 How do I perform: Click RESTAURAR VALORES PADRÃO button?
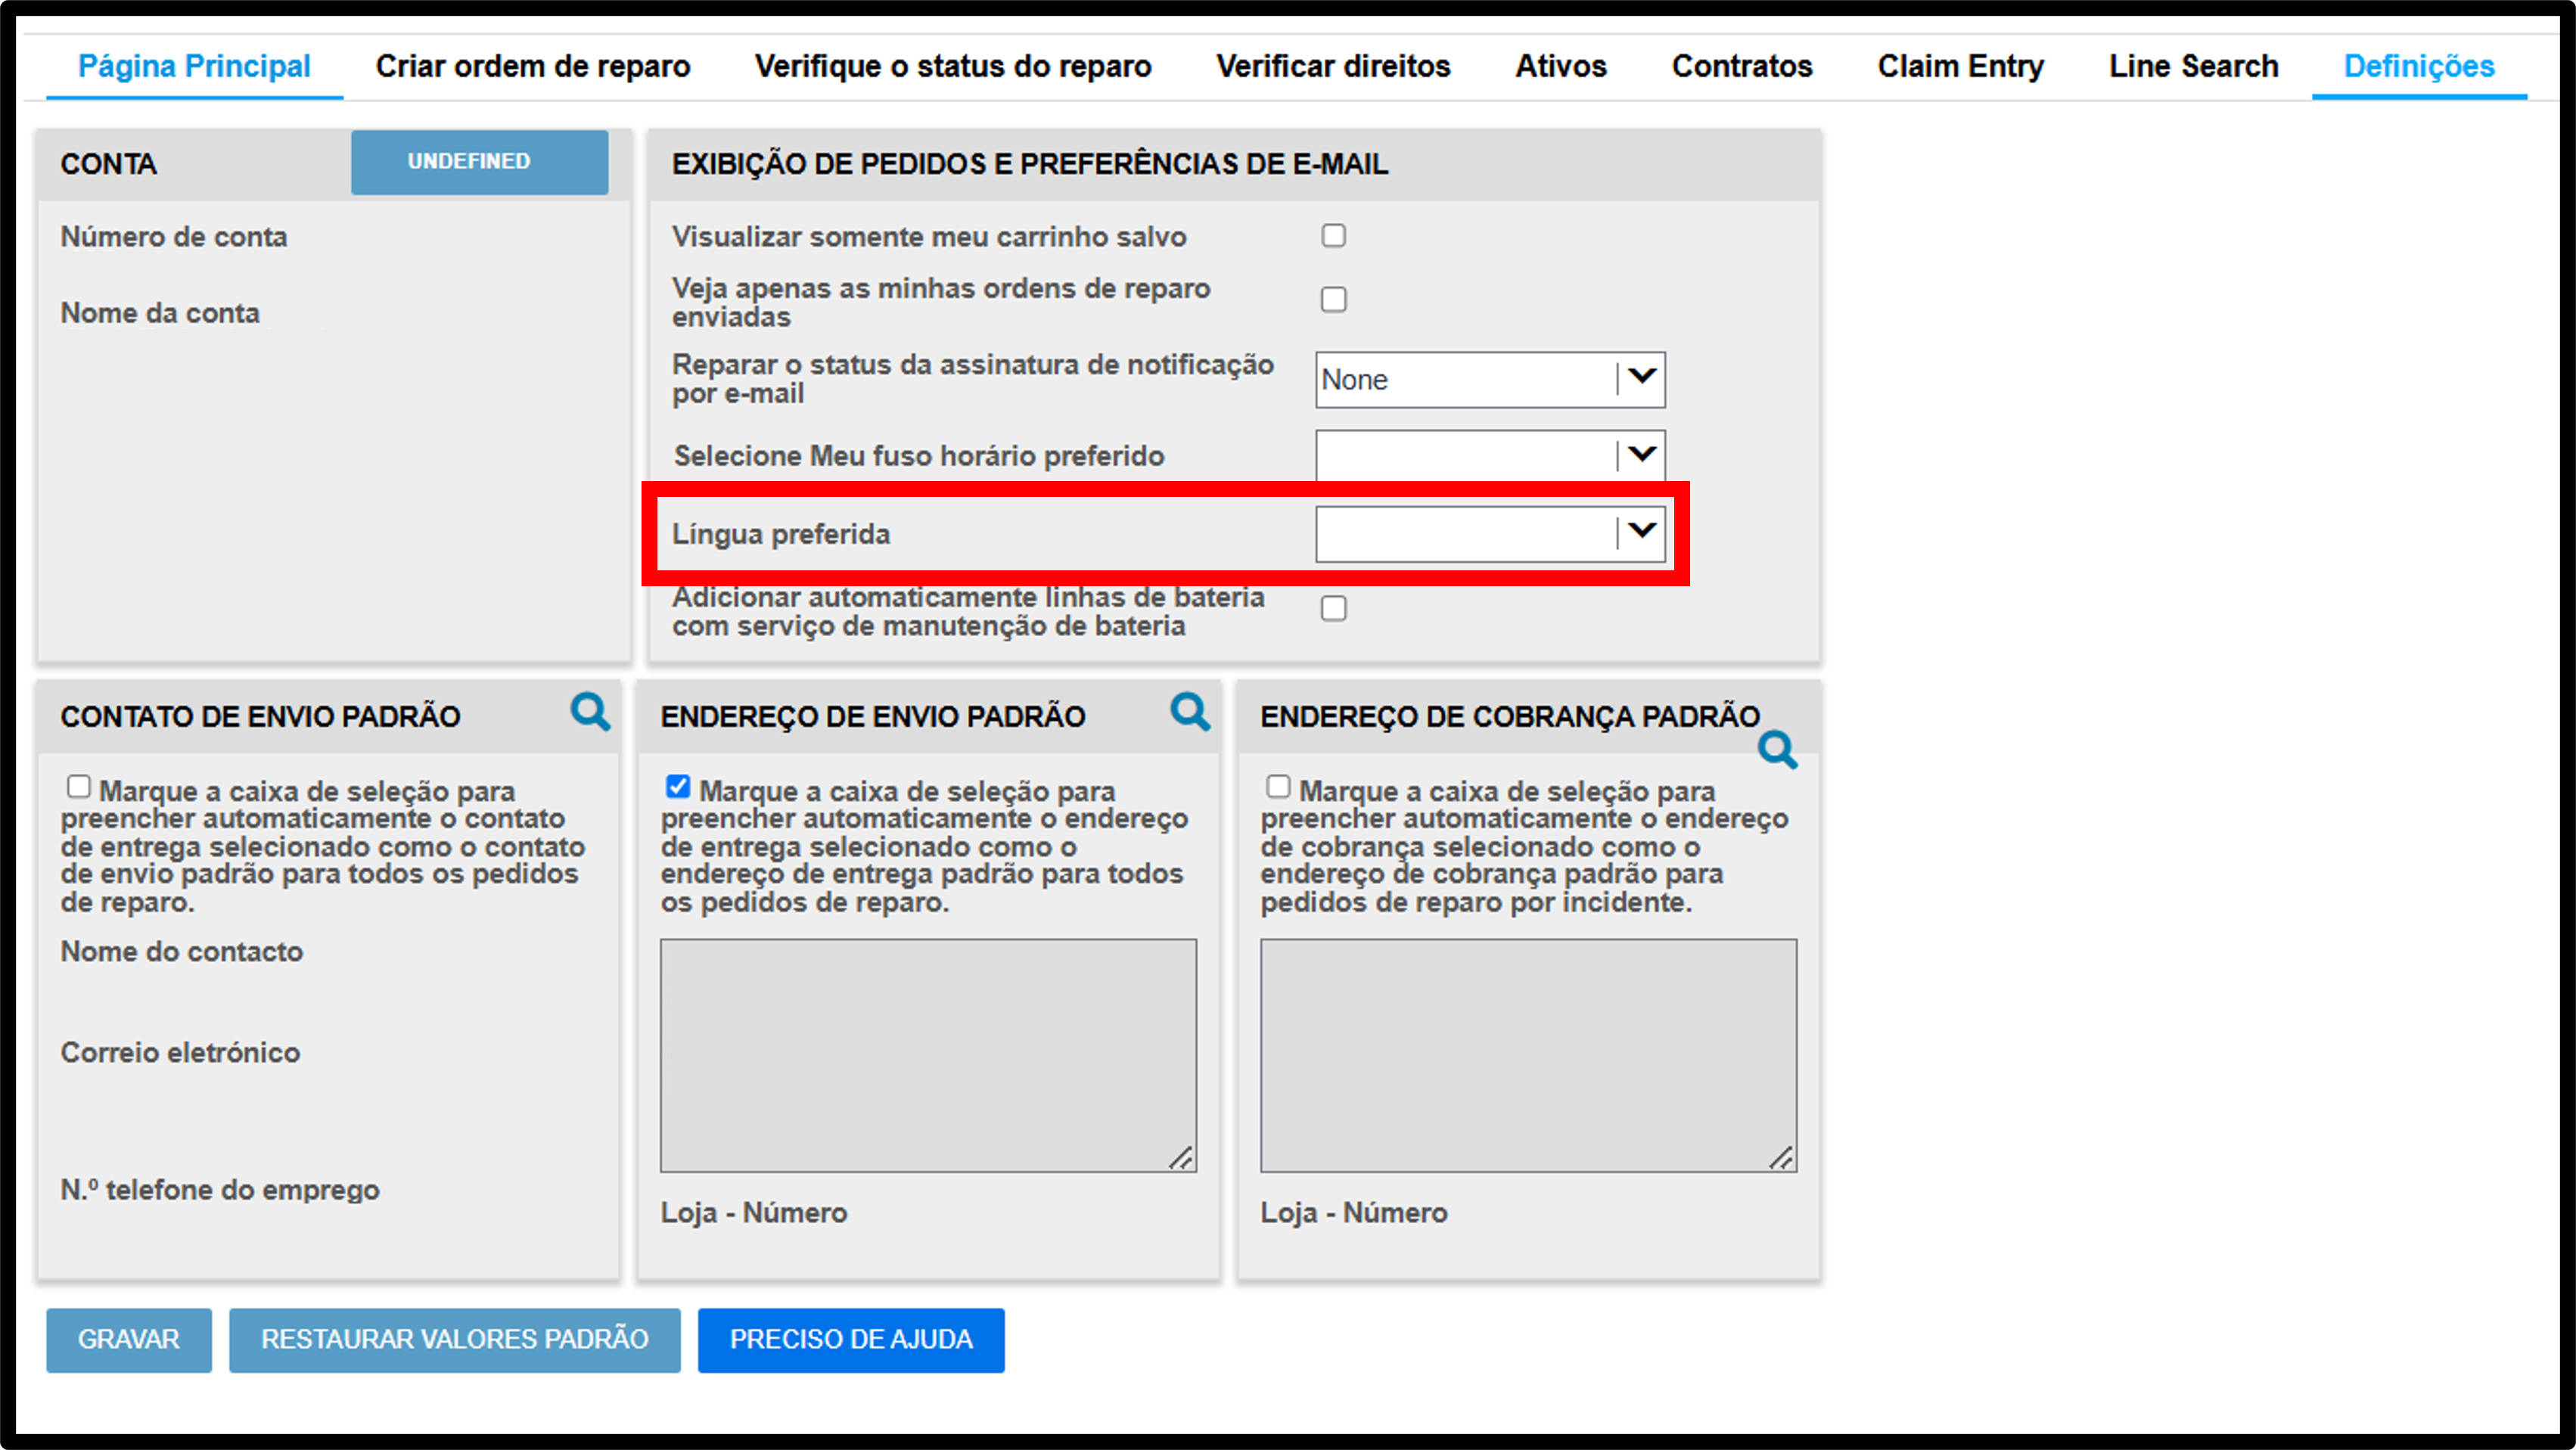(x=455, y=1340)
